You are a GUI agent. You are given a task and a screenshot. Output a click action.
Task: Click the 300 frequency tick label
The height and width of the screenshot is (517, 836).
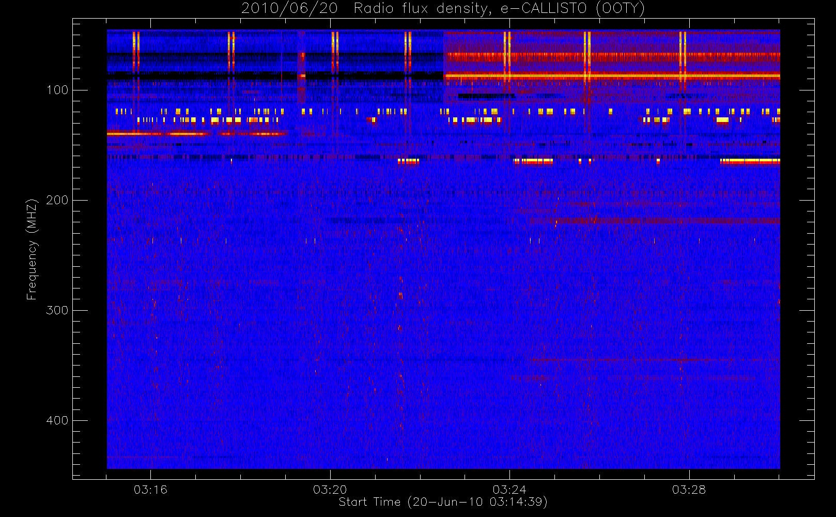tap(57, 310)
